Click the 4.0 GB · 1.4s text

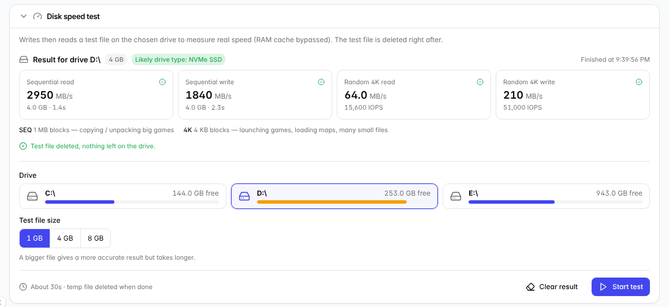pos(46,107)
